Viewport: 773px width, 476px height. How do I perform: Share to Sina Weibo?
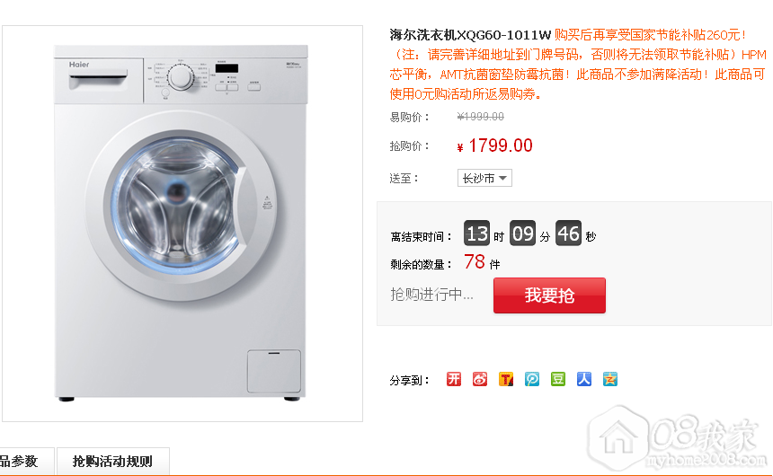coord(480,379)
